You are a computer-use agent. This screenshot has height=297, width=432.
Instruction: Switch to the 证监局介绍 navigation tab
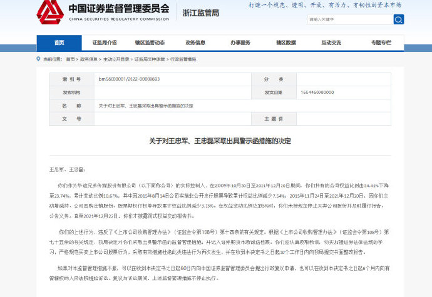(105, 43)
